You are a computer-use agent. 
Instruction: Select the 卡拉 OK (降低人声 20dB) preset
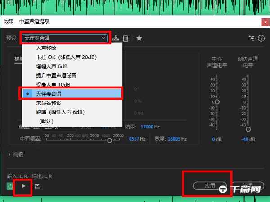click(x=72, y=57)
